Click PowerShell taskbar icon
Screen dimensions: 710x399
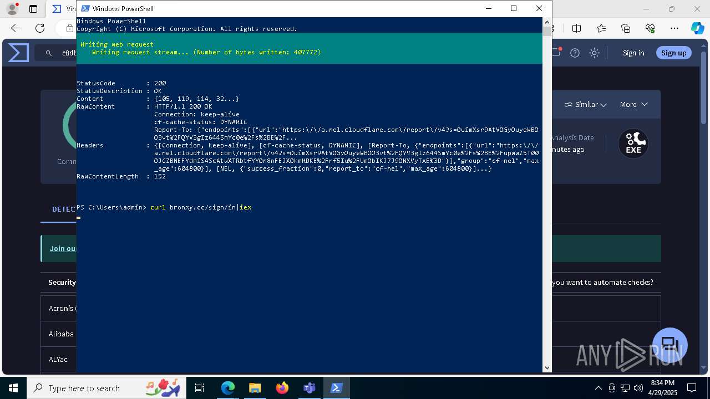[336, 388]
